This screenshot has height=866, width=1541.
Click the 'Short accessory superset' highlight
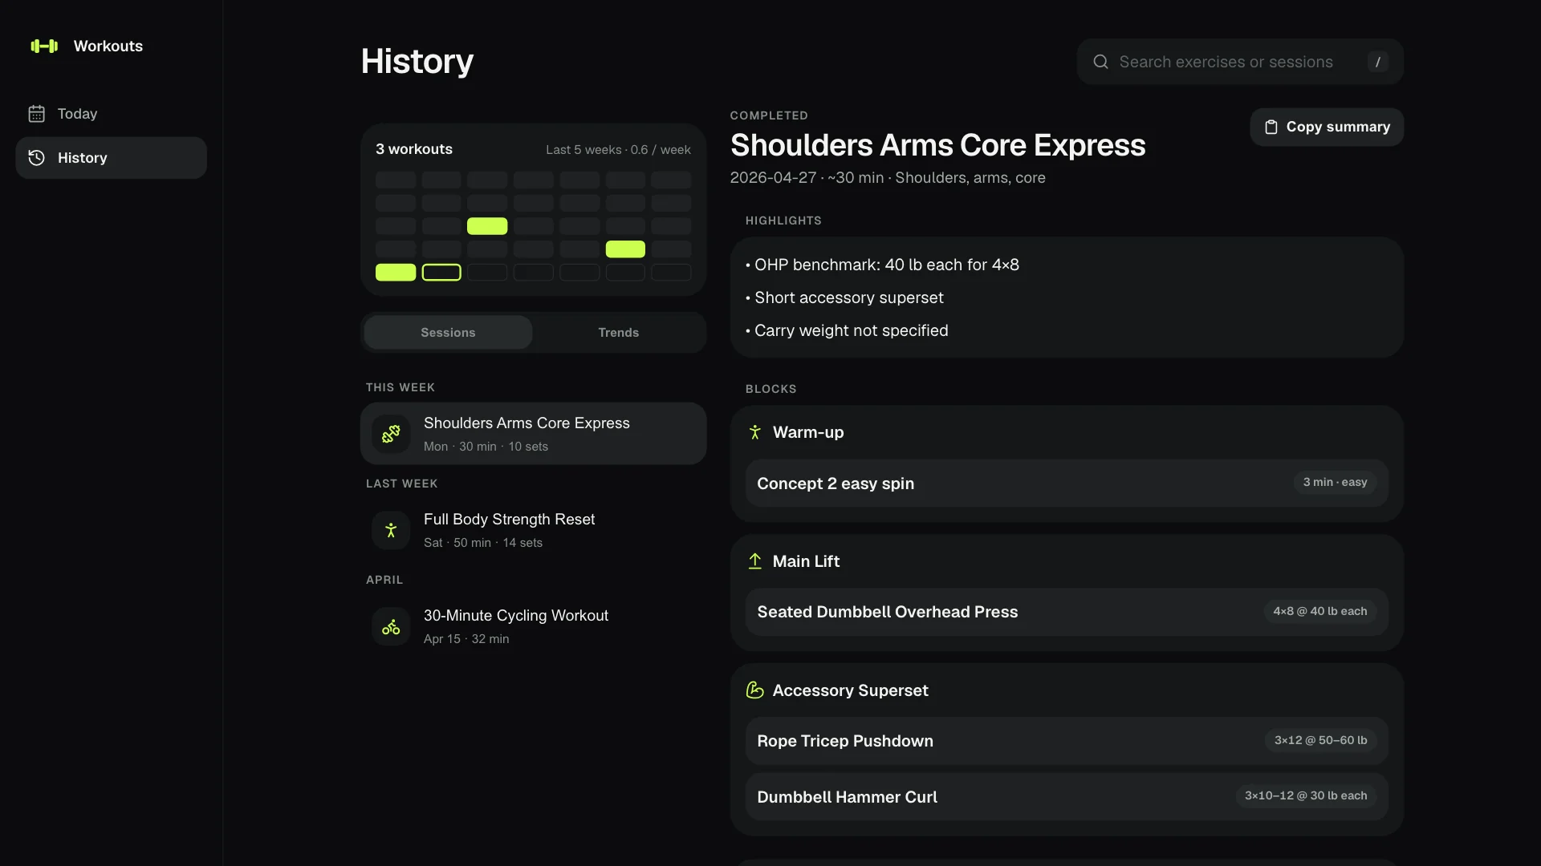[844, 298]
